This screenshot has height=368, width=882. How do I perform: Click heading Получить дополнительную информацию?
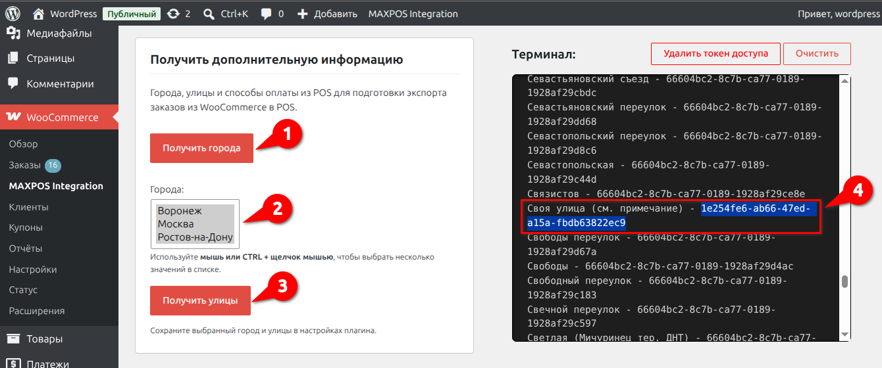pyautogui.click(x=276, y=60)
